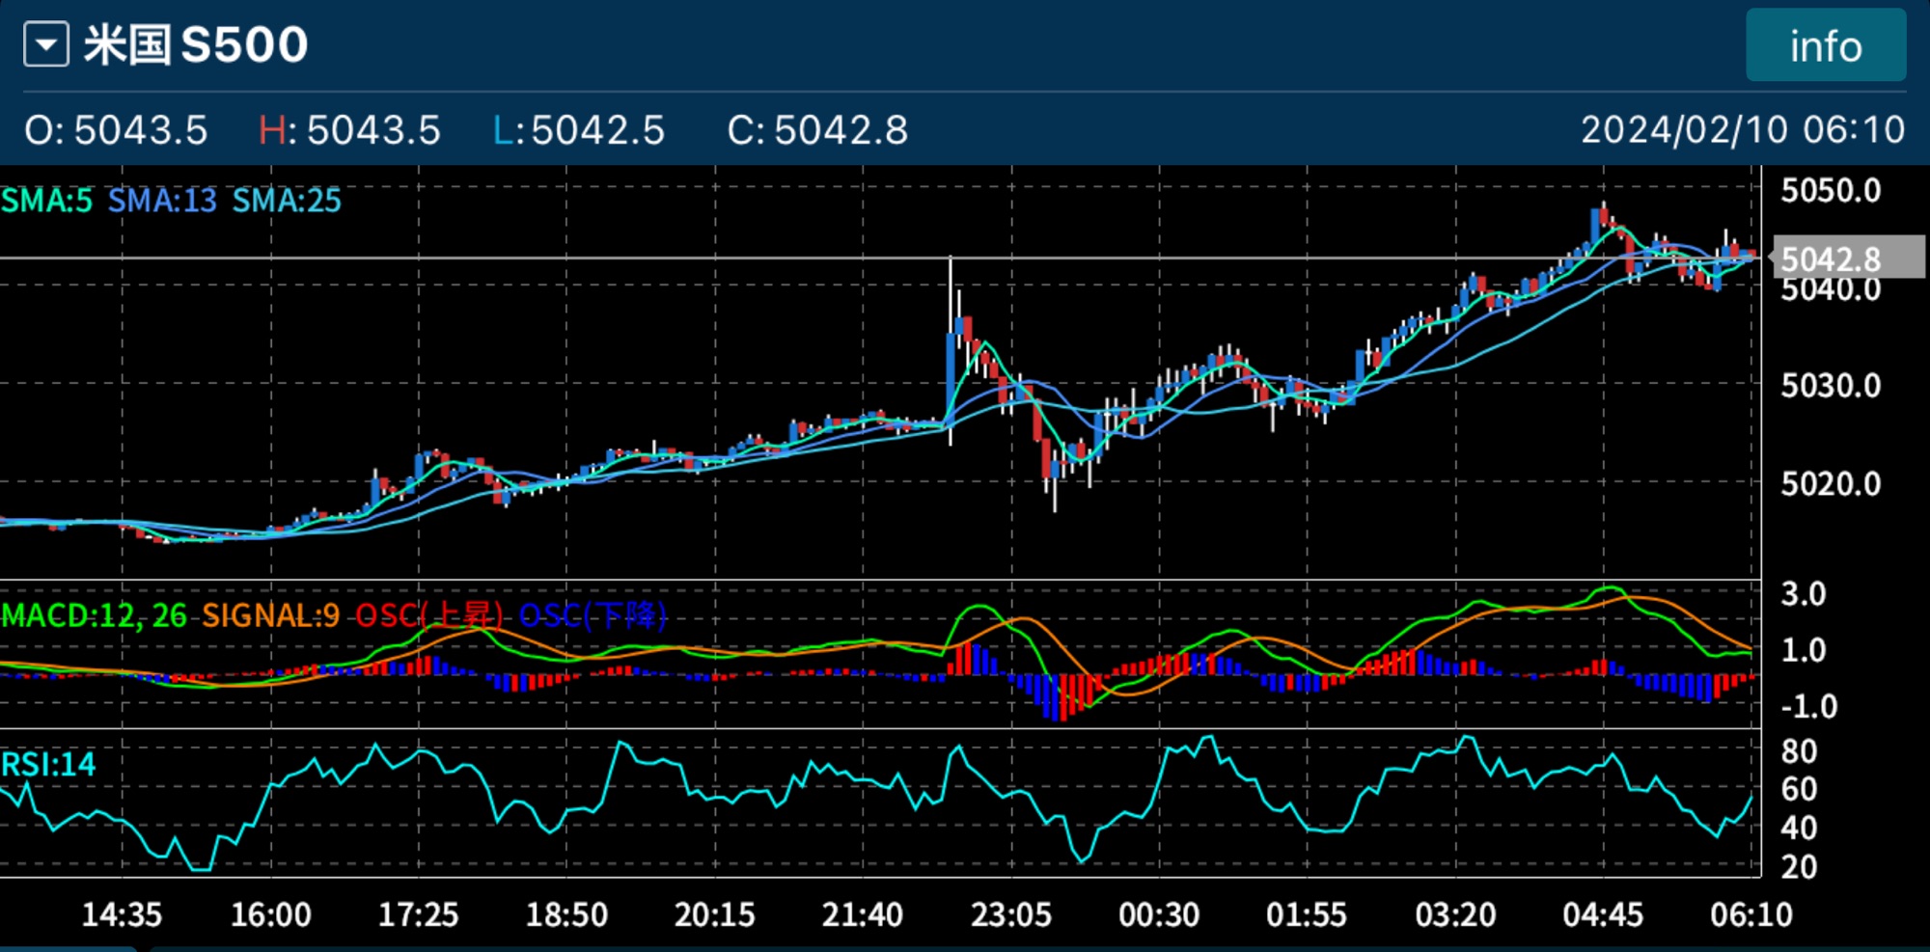
Task: Click the 5020.0 price axis label
Action: [x=1831, y=483]
